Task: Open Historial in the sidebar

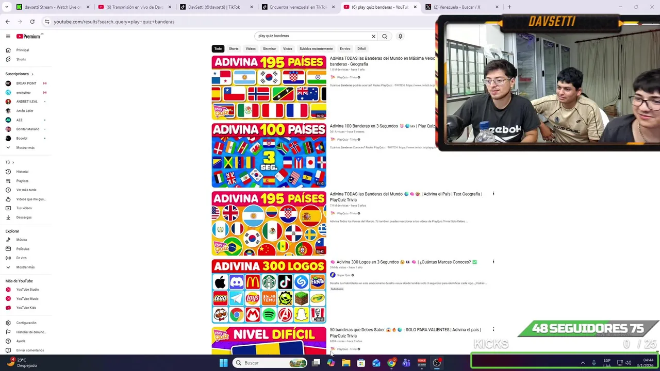Action: click(22, 172)
